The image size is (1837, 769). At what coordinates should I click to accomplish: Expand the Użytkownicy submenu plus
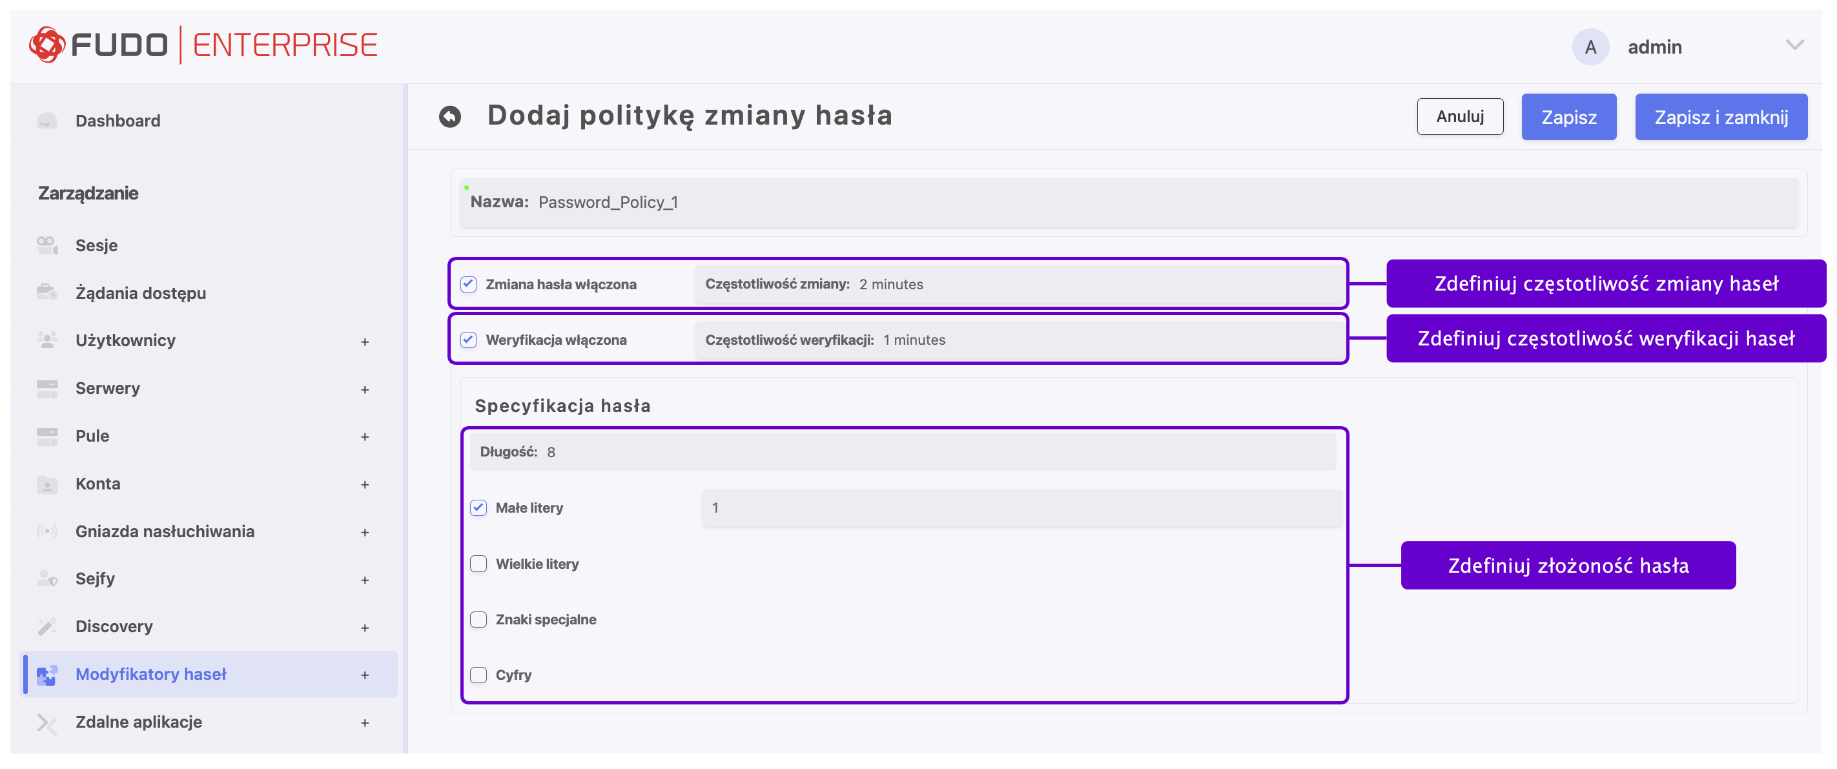coord(364,342)
